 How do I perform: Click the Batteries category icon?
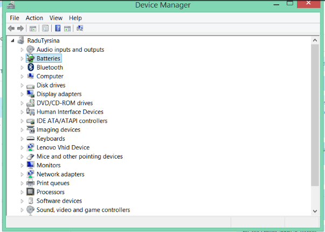tap(31, 58)
